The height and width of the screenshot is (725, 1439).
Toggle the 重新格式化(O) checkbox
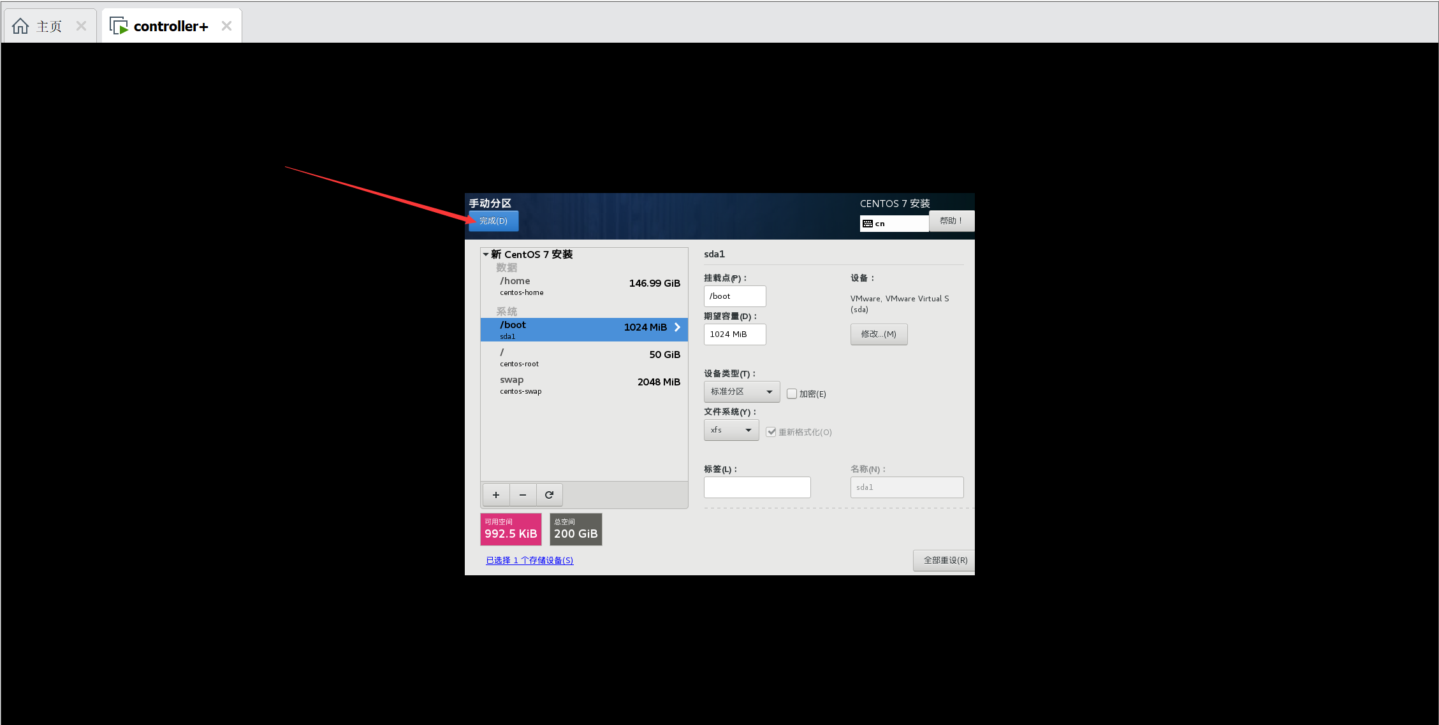771,432
